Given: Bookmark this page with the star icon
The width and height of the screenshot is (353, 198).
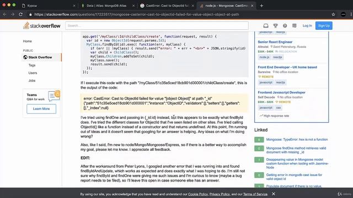Looking at the screenshot, I should (333, 14).
